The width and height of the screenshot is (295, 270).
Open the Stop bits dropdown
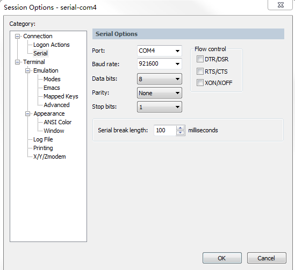click(160, 106)
